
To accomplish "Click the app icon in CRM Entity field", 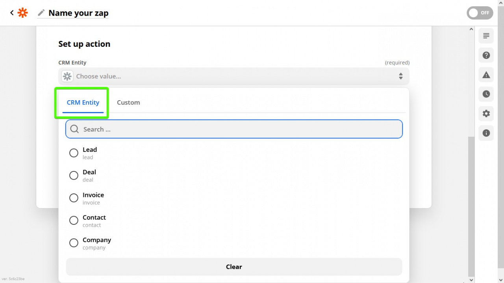I will tap(67, 76).
